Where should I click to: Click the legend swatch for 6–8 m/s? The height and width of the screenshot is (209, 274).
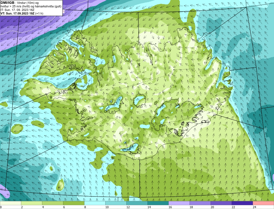pos(74,203)
